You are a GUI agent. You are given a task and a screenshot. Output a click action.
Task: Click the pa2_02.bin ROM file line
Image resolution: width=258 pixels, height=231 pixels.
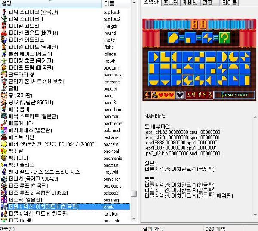coord(183,153)
